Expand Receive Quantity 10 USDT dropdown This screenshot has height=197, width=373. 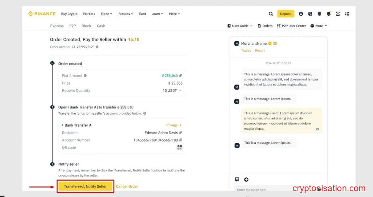tap(180, 91)
